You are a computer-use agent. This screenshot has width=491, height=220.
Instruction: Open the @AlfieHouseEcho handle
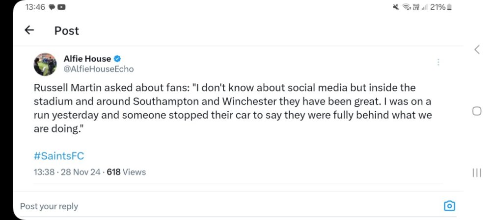[x=99, y=69]
